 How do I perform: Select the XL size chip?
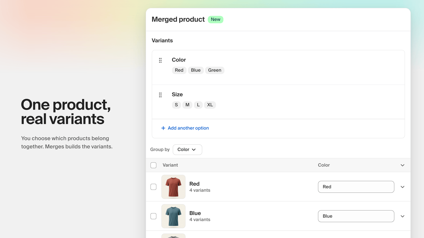(210, 105)
